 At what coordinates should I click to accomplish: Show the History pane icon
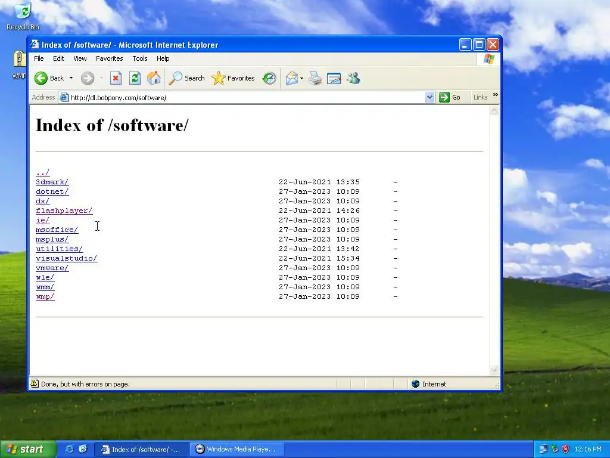coord(269,78)
